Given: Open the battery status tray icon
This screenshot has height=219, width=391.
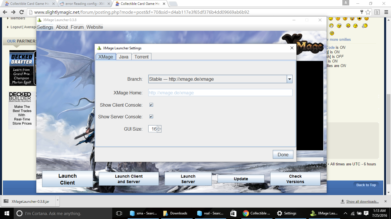Looking at the screenshot, I should 359,213.
